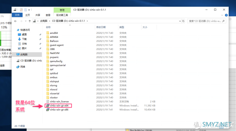The height and width of the screenshot is (131, 236).
Task: Select the guest-agent folder icon
Action: 48,45
